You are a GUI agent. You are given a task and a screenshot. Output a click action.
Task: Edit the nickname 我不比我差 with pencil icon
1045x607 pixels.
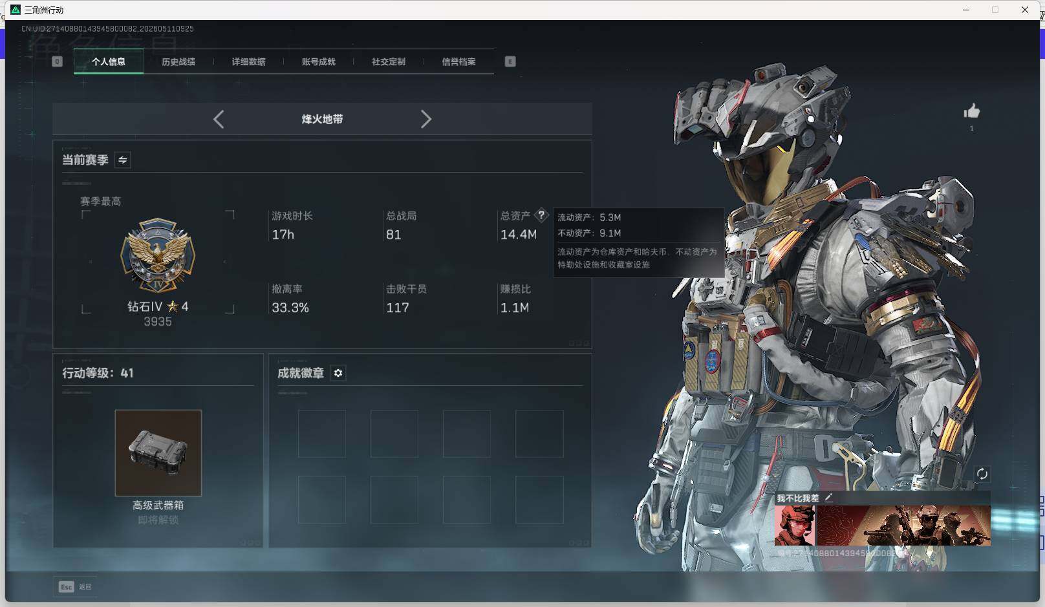coord(828,498)
